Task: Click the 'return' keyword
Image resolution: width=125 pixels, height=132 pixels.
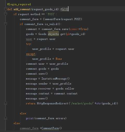Action: [x=31, y=103]
